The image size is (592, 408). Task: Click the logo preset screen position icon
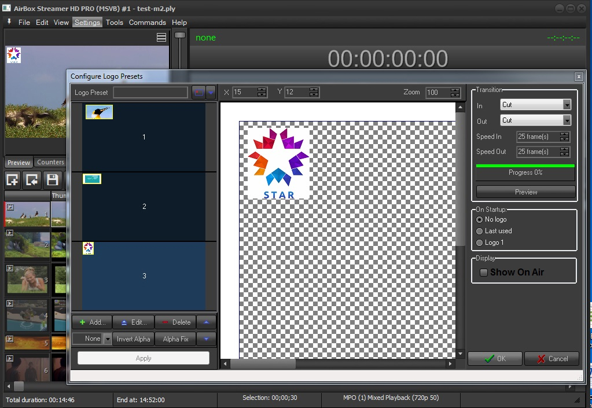tap(198, 92)
